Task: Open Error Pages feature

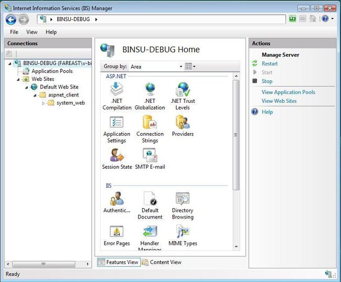Action: pyautogui.click(x=117, y=235)
